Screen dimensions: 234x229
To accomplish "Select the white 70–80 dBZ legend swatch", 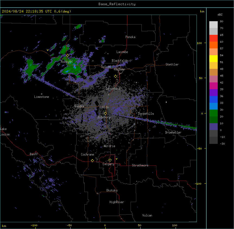I will (x=213, y=25).
